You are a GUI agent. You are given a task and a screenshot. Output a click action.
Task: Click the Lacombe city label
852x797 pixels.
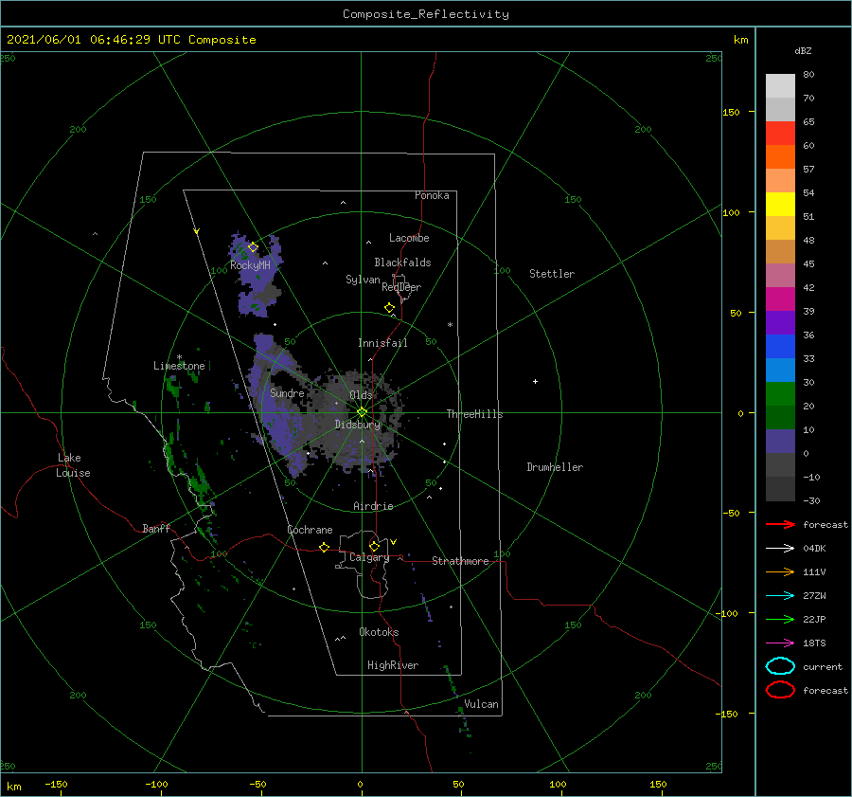(409, 238)
